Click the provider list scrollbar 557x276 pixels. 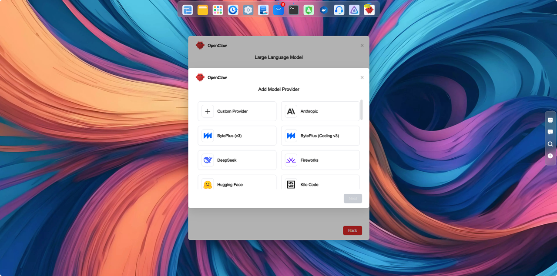[362, 110]
